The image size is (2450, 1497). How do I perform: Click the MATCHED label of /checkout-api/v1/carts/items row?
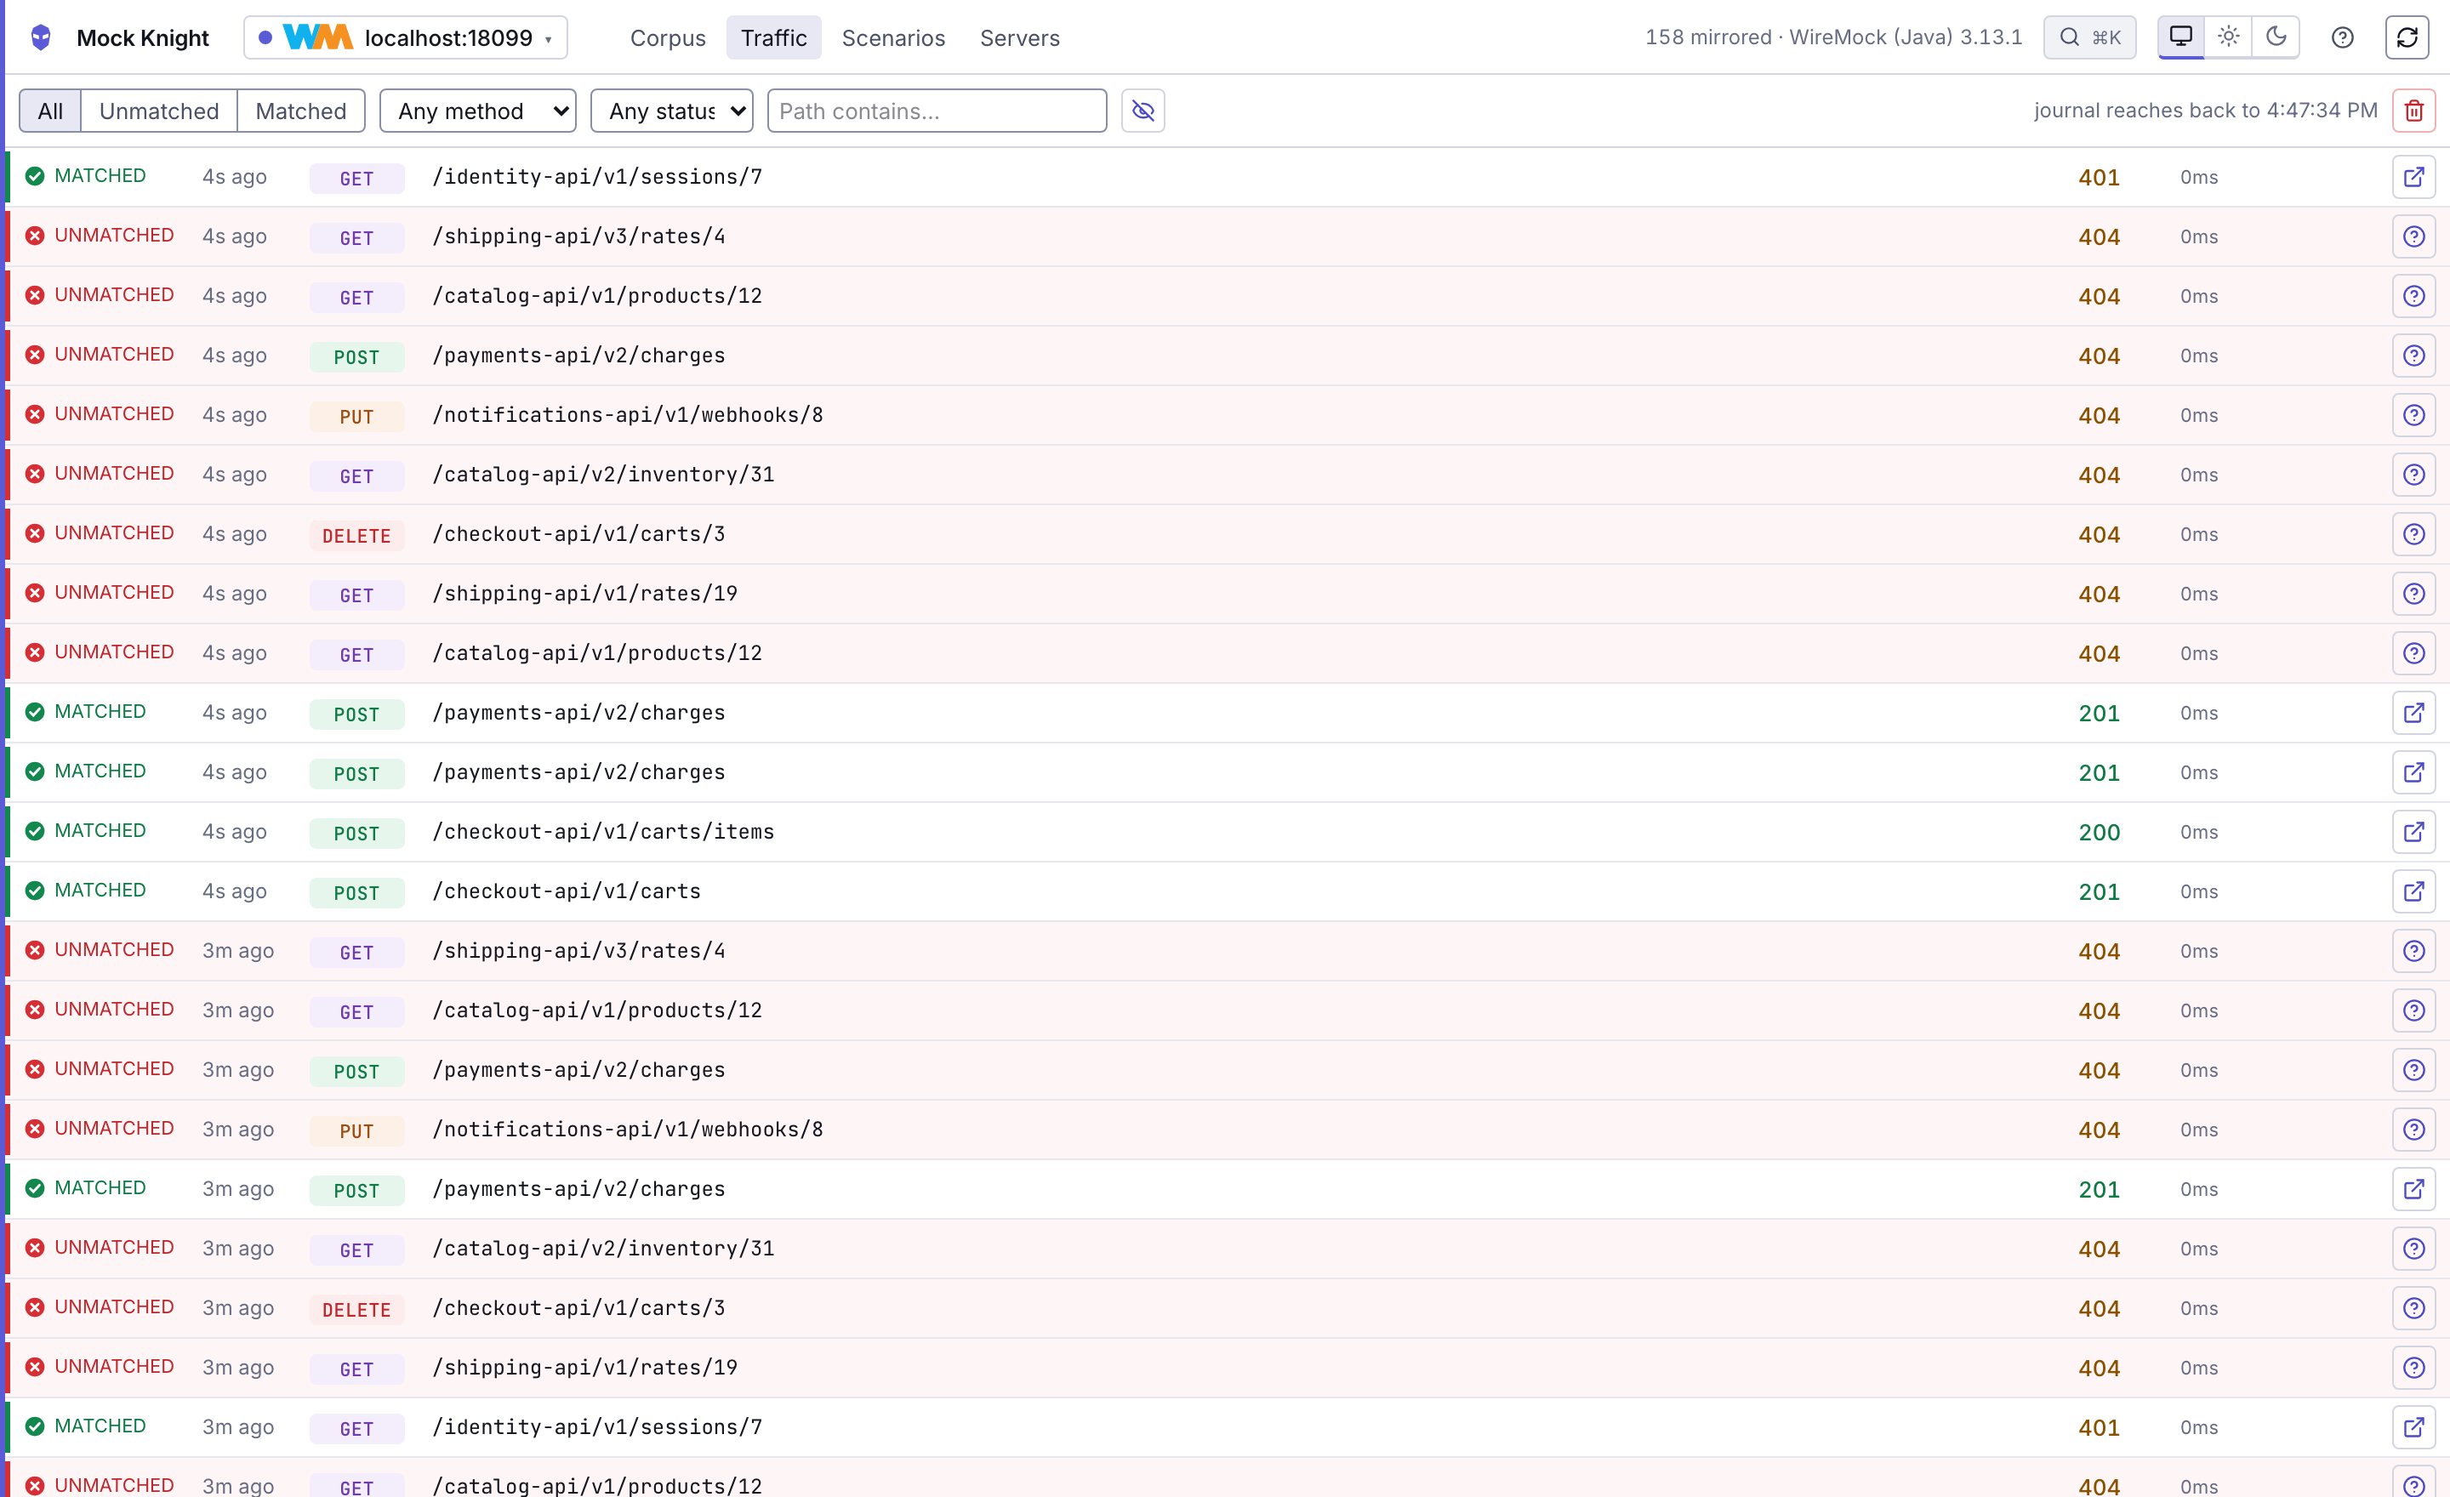coord(100,831)
